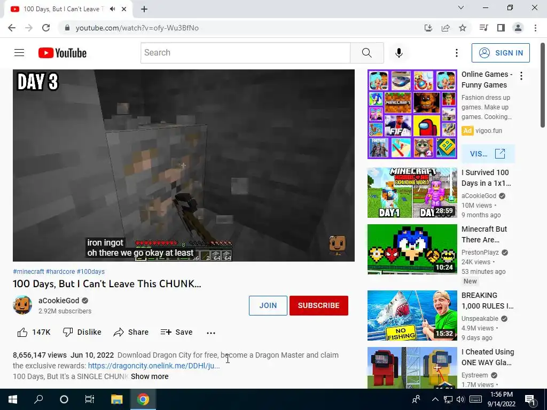This screenshot has width=547, height=410.
Task: Open People icon in system tray
Action: tap(416, 399)
